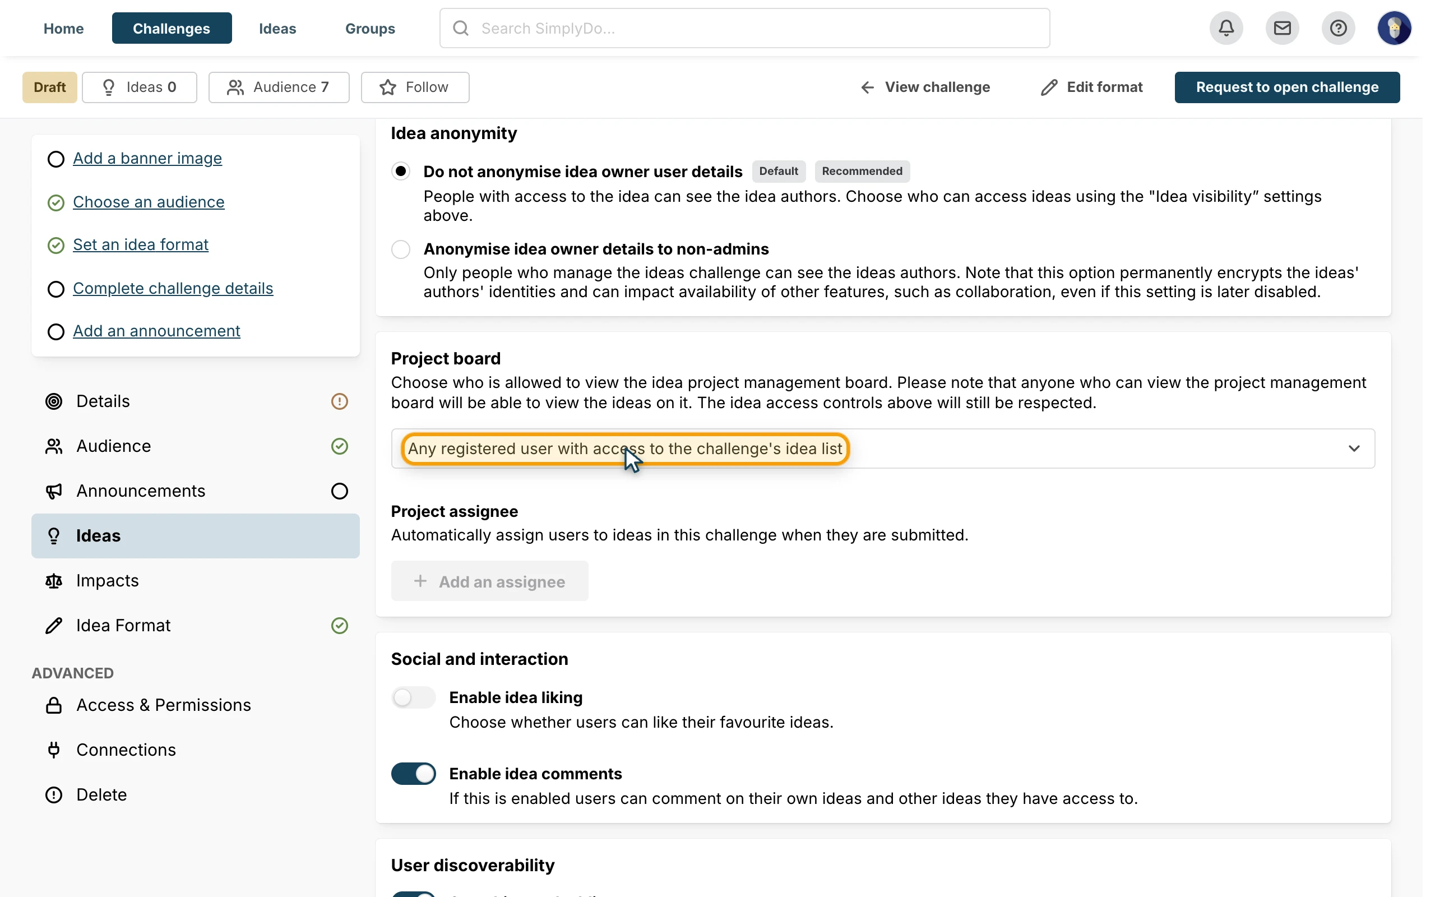Click the Choose an audience link
This screenshot has height=897, width=1435.
pyautogui.click(x=148, y=202)
